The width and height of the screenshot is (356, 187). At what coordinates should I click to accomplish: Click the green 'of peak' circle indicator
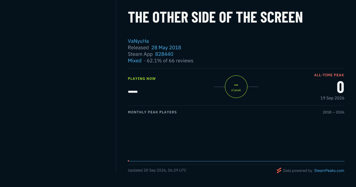236,87
